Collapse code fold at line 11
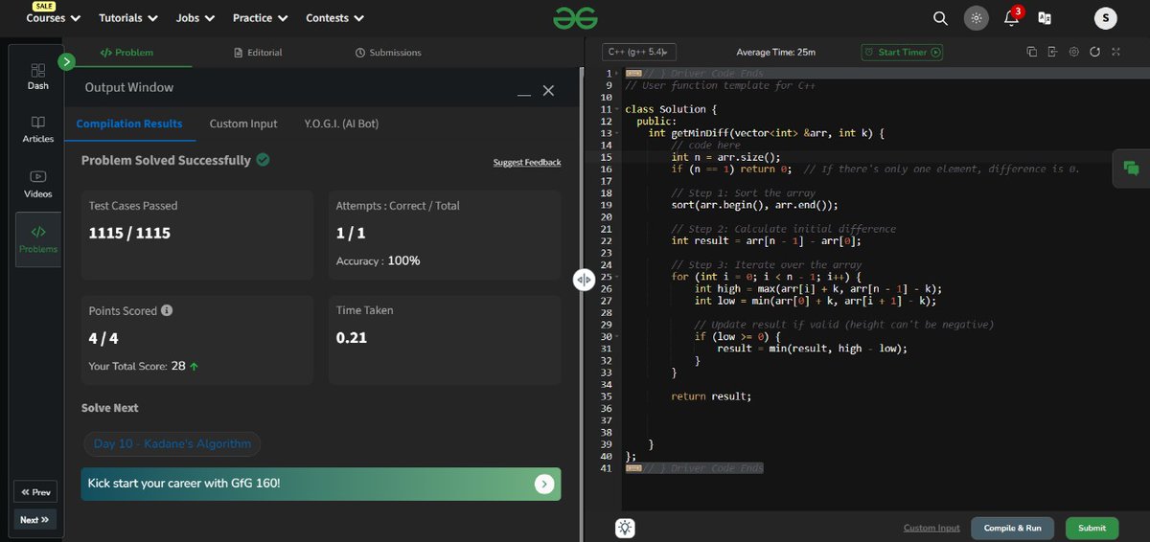 (617, 109)
